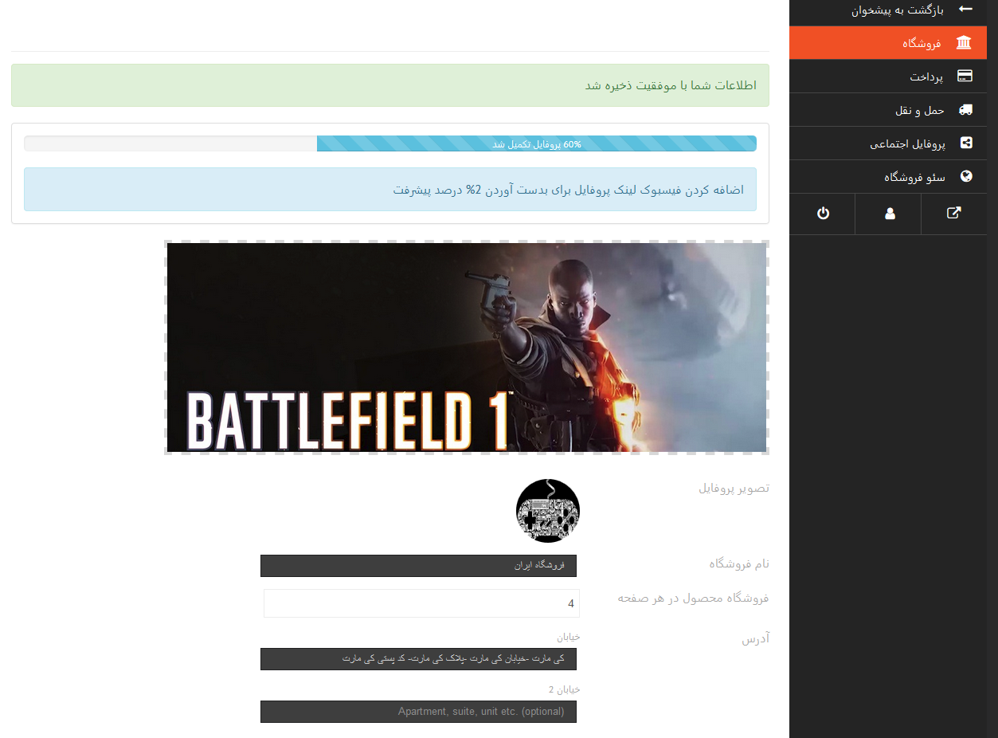Click the فروشگاه محصول در هر صفحه label

pos(693,598)
